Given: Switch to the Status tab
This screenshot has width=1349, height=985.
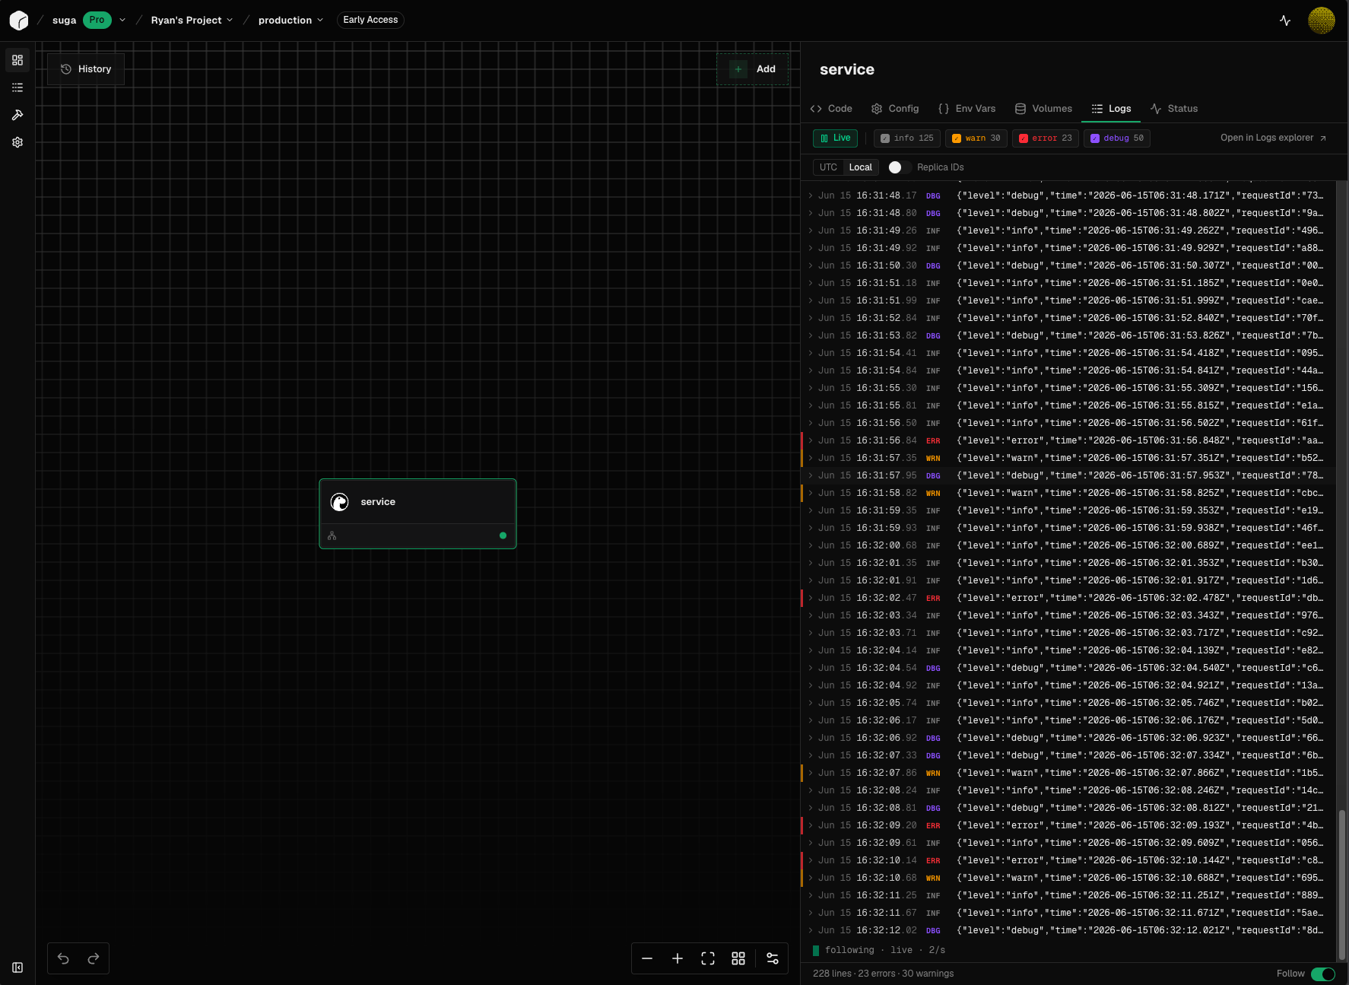Looking at the screenshot, I should point(1174,109).
